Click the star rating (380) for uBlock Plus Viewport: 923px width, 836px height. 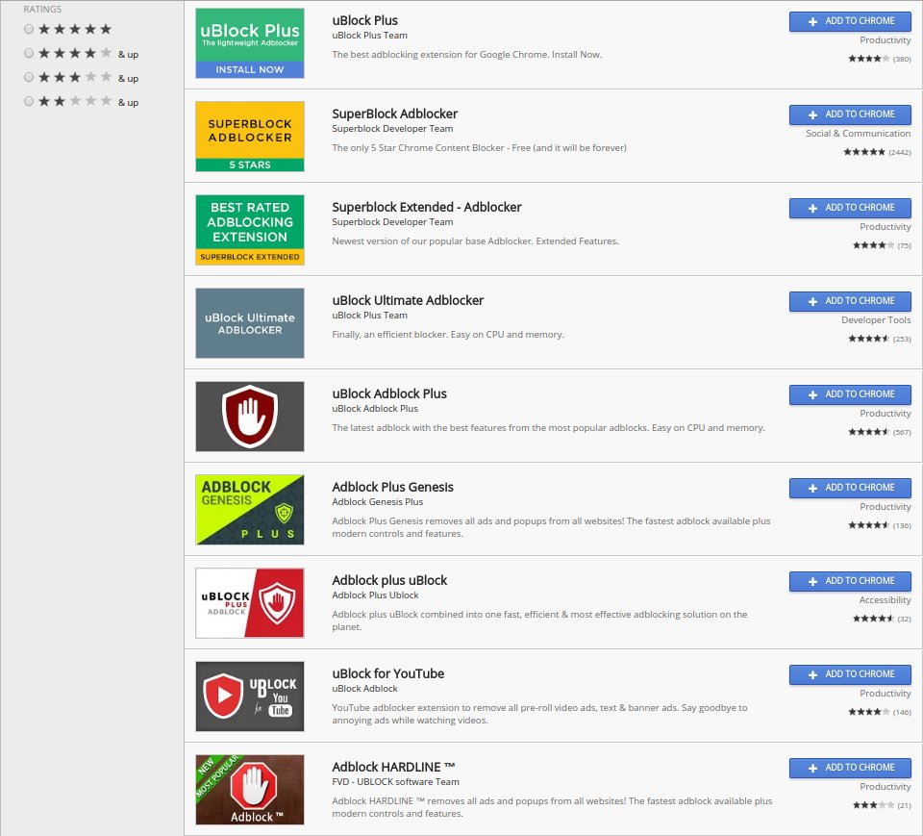[880, 59]
